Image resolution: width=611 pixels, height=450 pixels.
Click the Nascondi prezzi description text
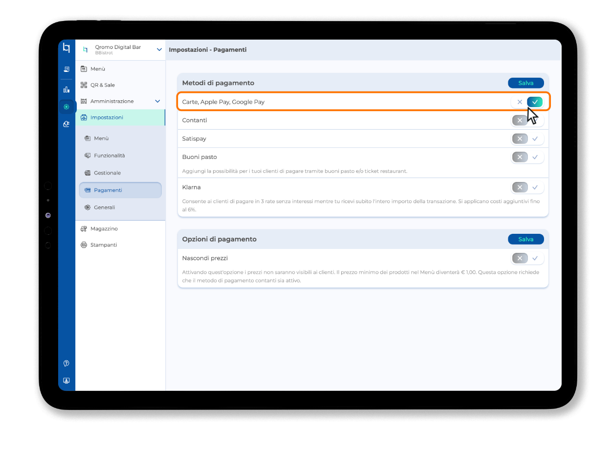point(361,276)
